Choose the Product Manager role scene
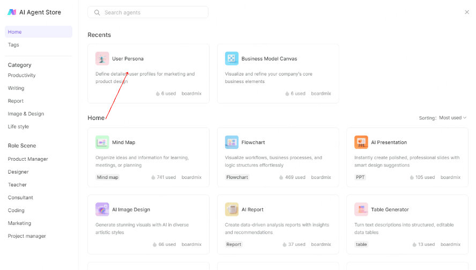This screenshot has height=270, width=476. click(x=28, y=159)
